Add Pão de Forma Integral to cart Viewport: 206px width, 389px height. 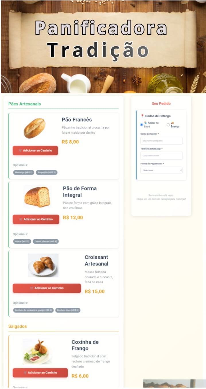coord(36,219)
